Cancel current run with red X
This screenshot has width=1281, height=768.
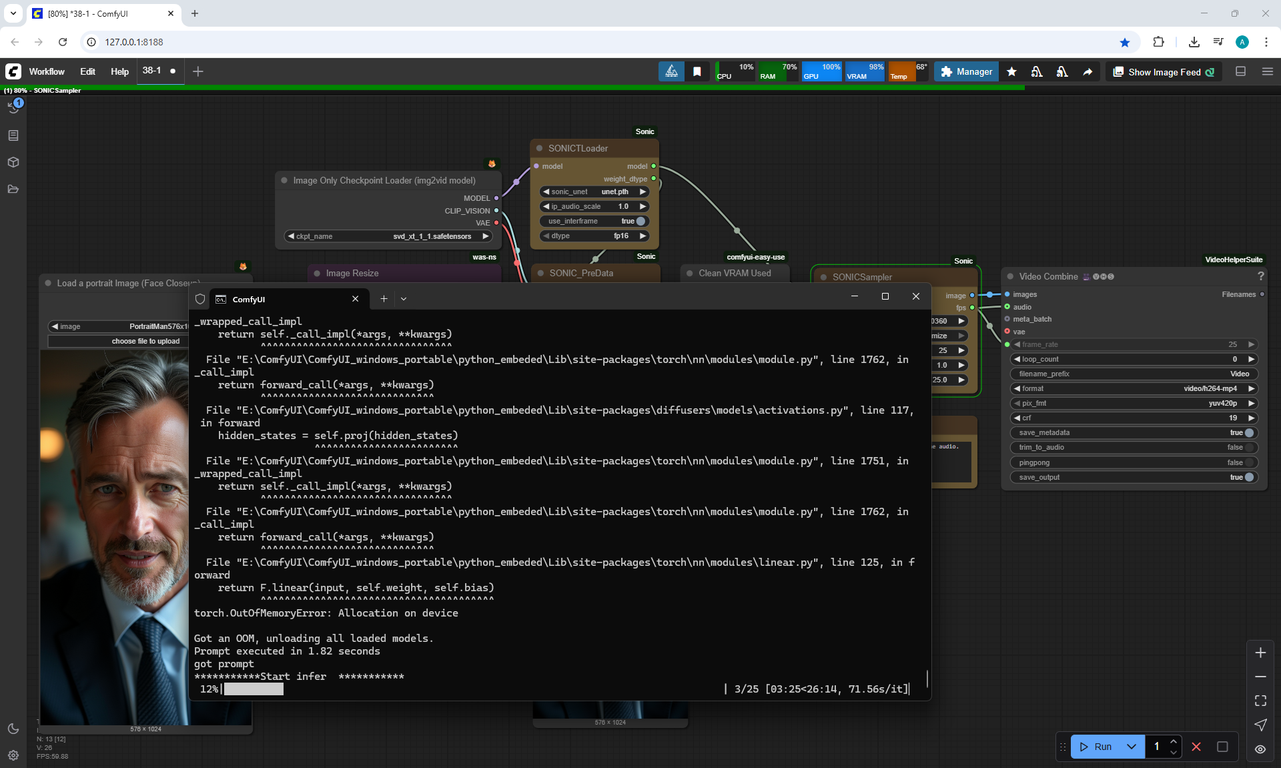click(x=1196, y=747)
